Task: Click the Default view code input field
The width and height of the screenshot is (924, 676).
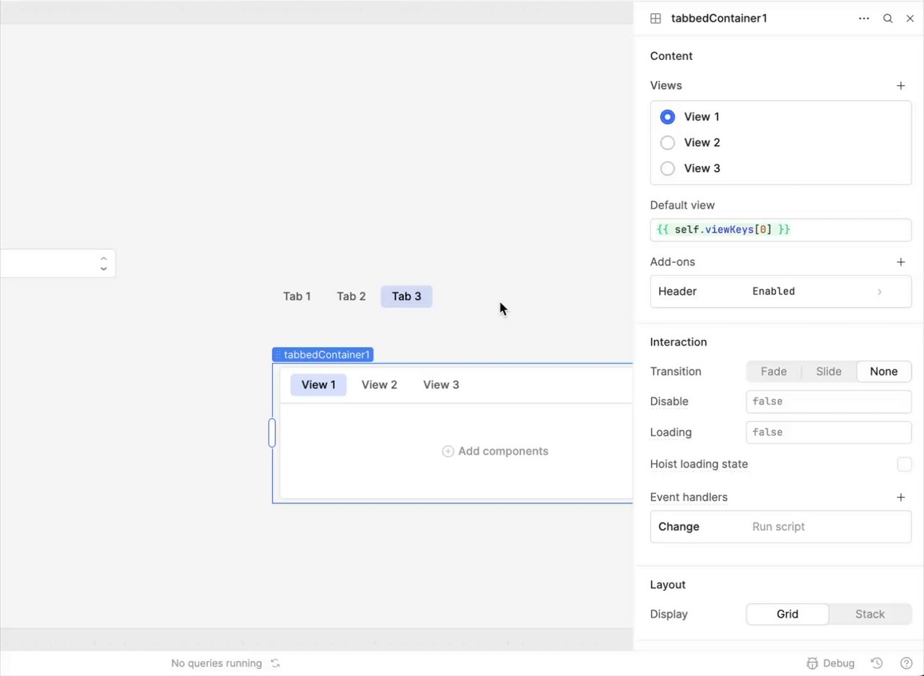Action: 780,230
